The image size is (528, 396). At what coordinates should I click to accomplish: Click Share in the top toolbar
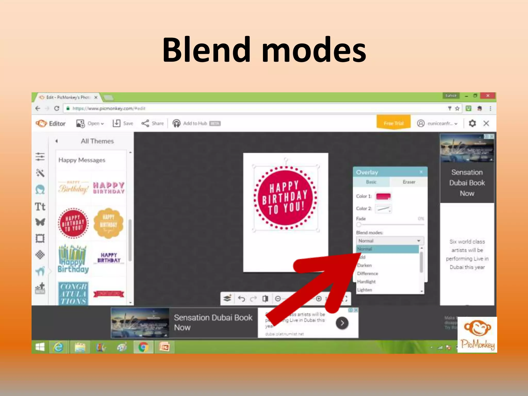(152, 123)
